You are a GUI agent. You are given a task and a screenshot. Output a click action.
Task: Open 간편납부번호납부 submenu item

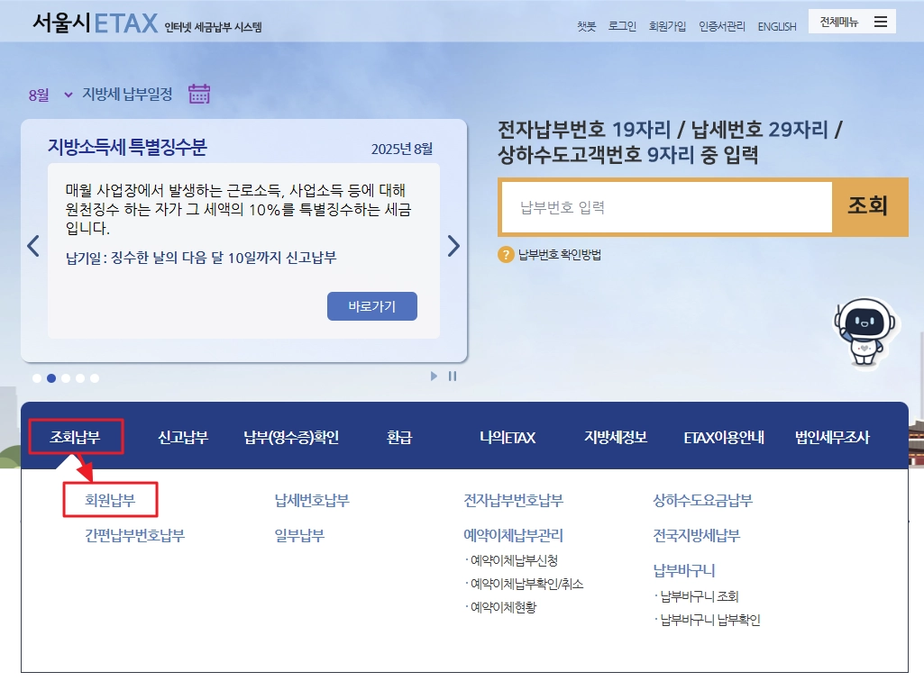[134, 535]
